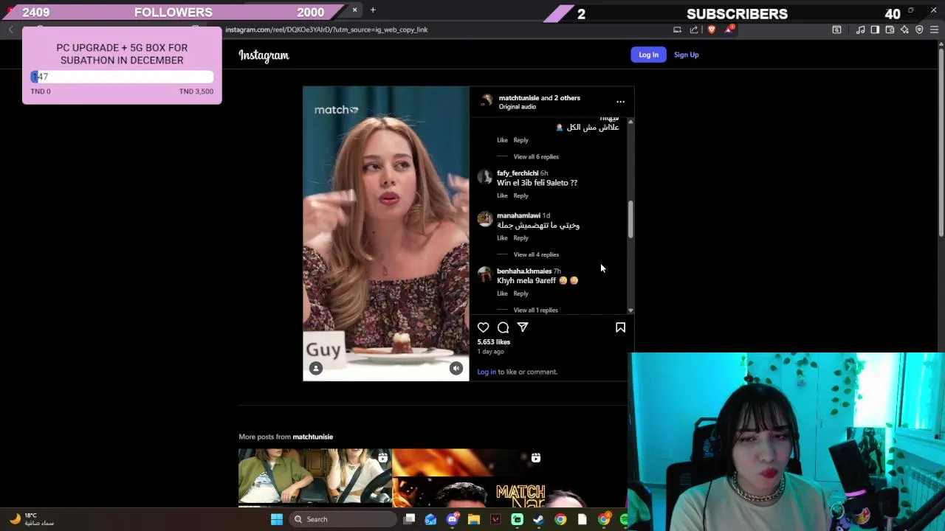
Task: Click the comments scroll-up arrow
Action: click(630, 120)
